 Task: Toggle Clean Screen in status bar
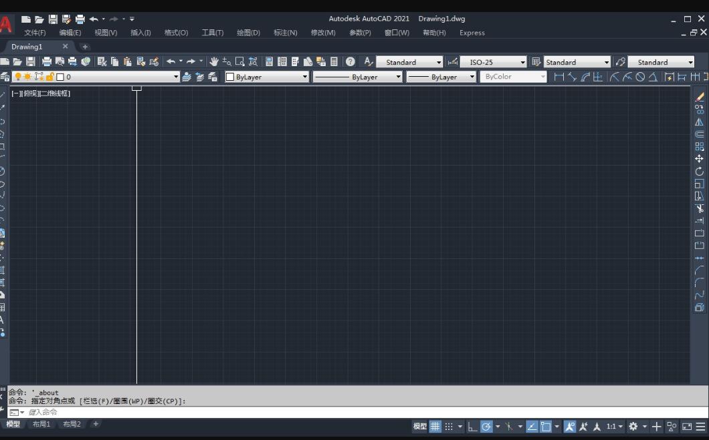pyautogui.click(x=687, y=426)
